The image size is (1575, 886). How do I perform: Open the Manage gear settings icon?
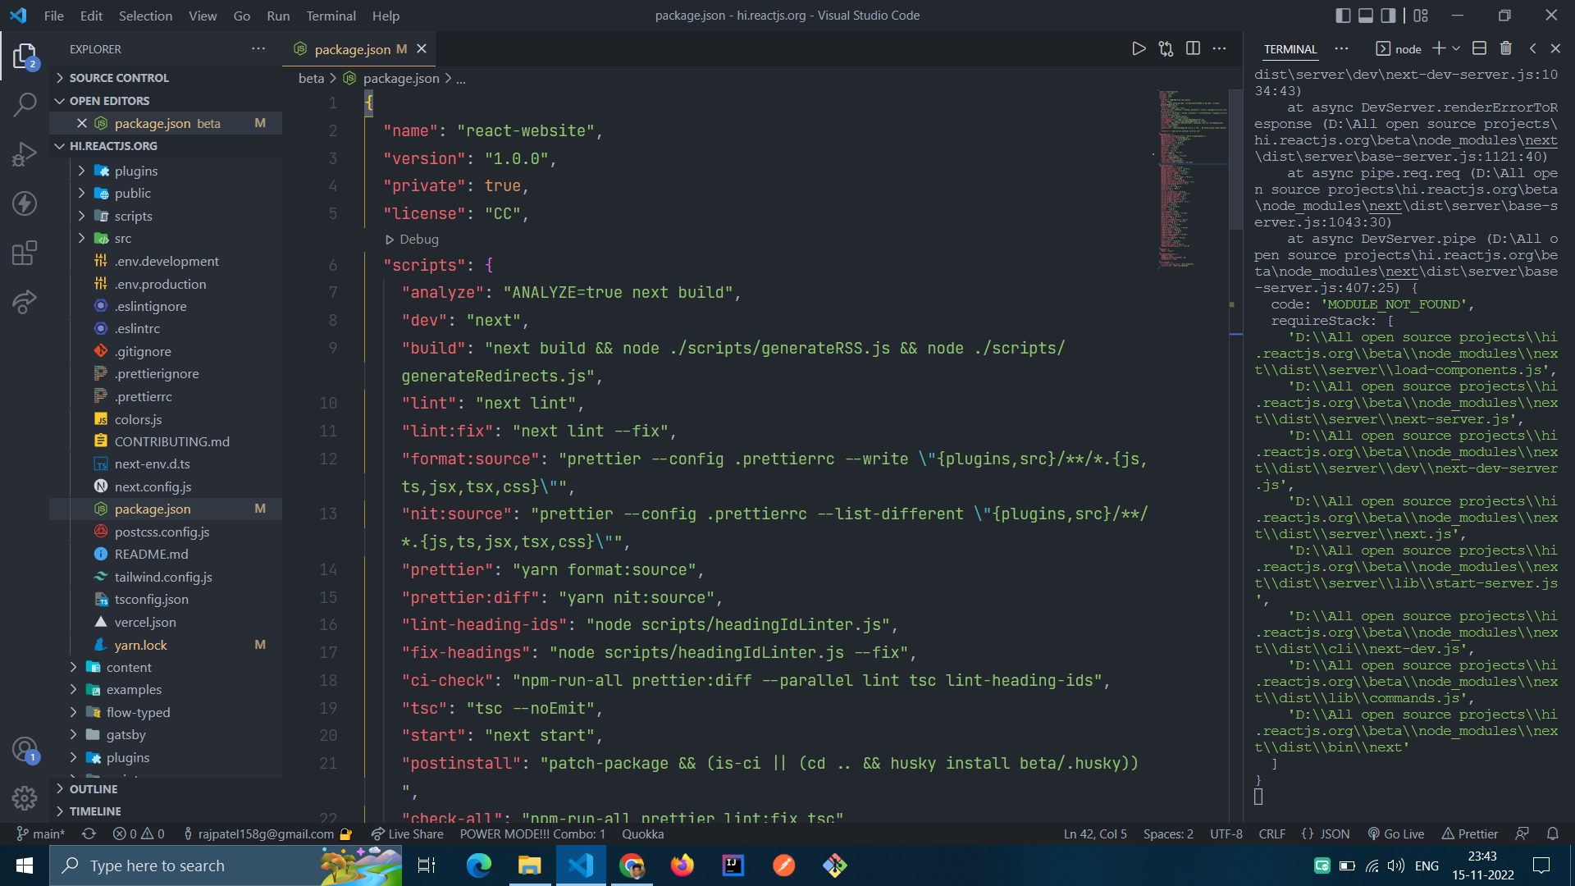coord(25,797)
